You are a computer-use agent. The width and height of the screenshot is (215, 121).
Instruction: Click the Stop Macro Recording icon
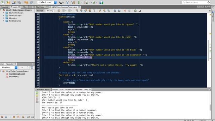[x=129, y=10]
